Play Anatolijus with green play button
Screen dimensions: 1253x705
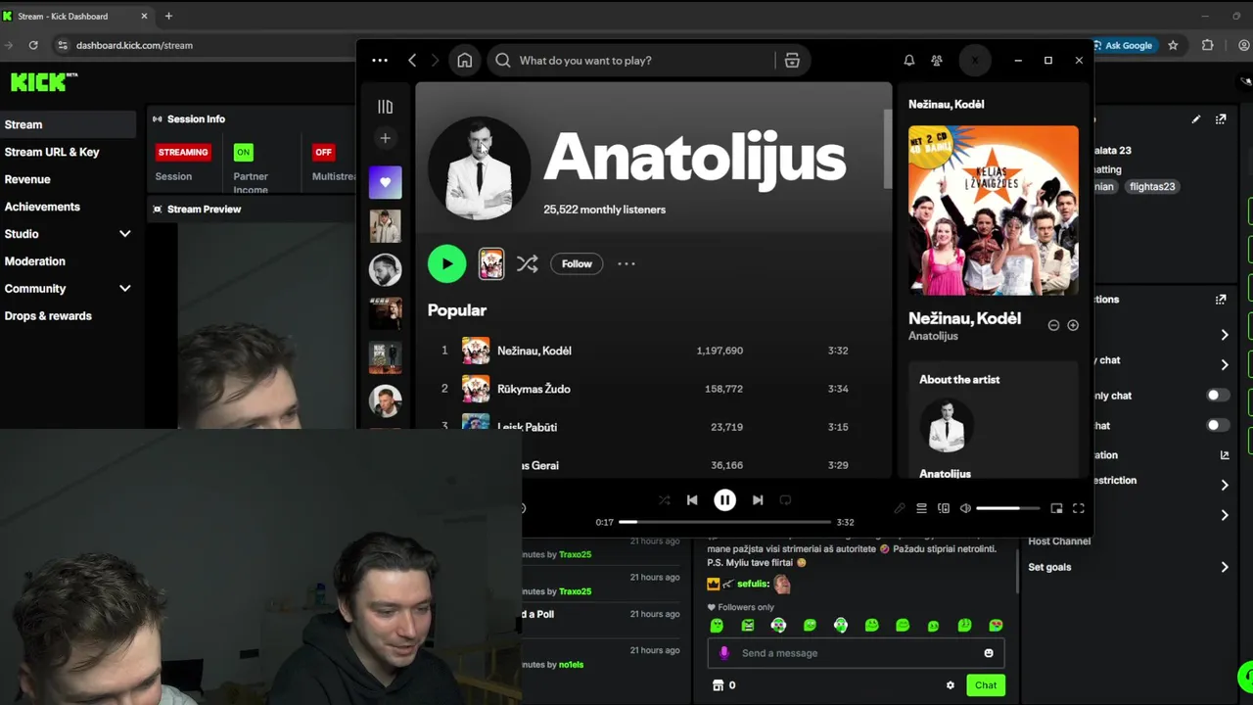[447, 263]
